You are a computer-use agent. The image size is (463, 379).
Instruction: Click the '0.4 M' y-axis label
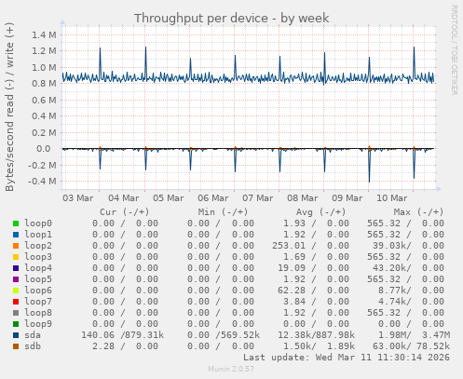[44, 116]
